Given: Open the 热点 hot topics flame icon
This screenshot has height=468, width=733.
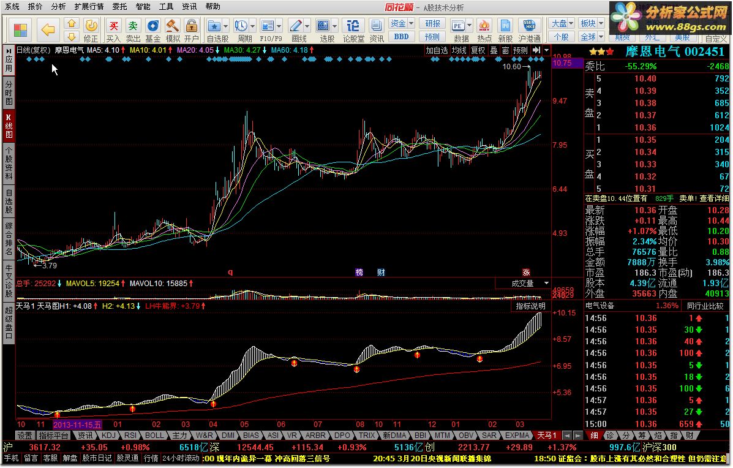Looking at the screenshot, I should [x=484, y=31].
